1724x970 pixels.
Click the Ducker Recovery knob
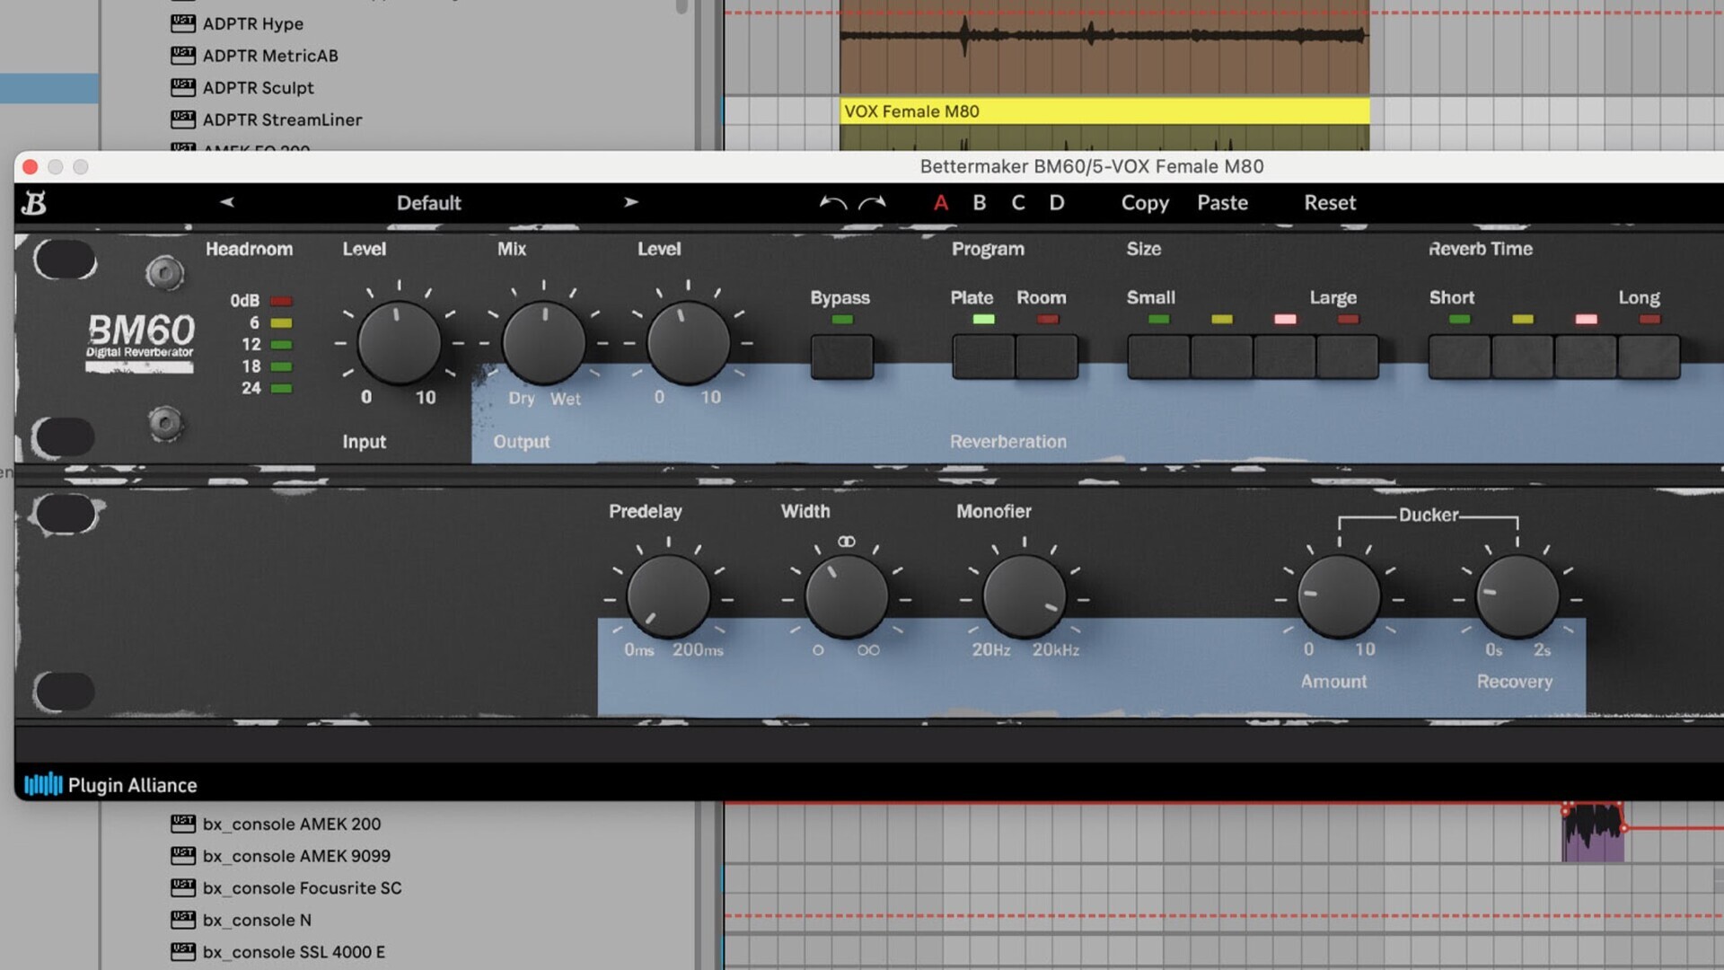point(1517,597)
